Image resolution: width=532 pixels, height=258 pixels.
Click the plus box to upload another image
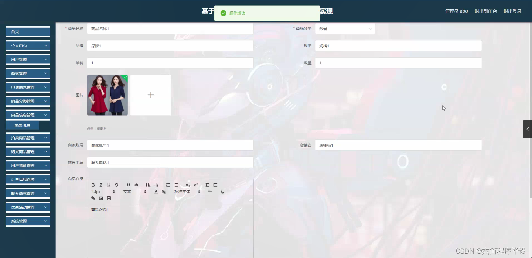151,94
